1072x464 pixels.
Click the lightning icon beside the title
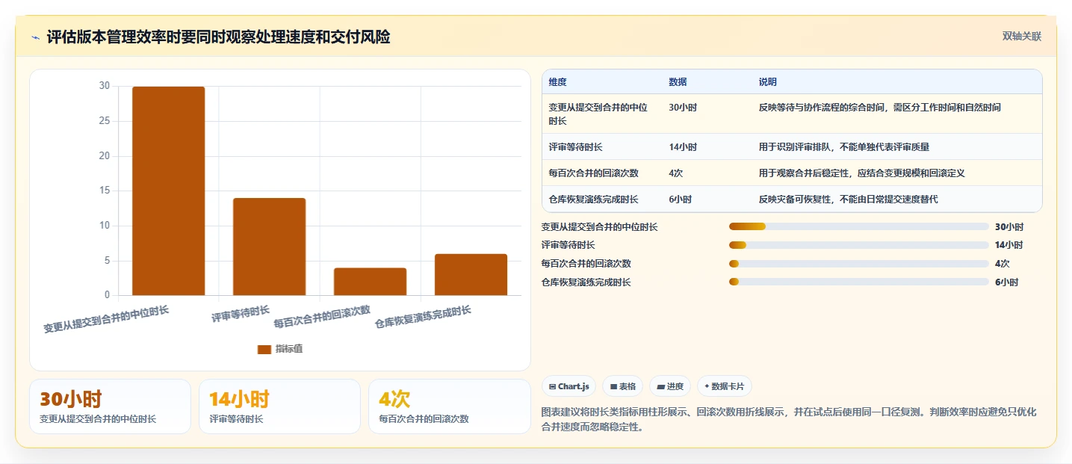(36, 37)
